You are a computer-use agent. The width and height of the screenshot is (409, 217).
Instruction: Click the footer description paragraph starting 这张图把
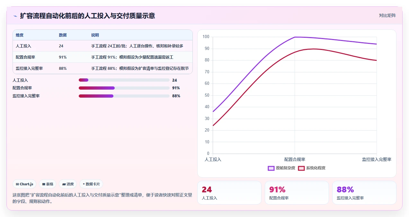point(102,198)
